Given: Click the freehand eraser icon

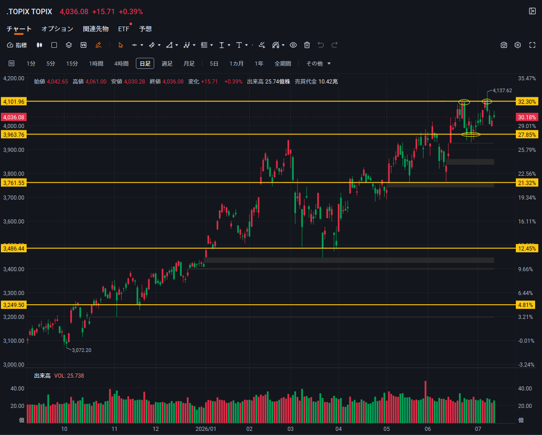Looking at the screenshot, I should [262, 45].
